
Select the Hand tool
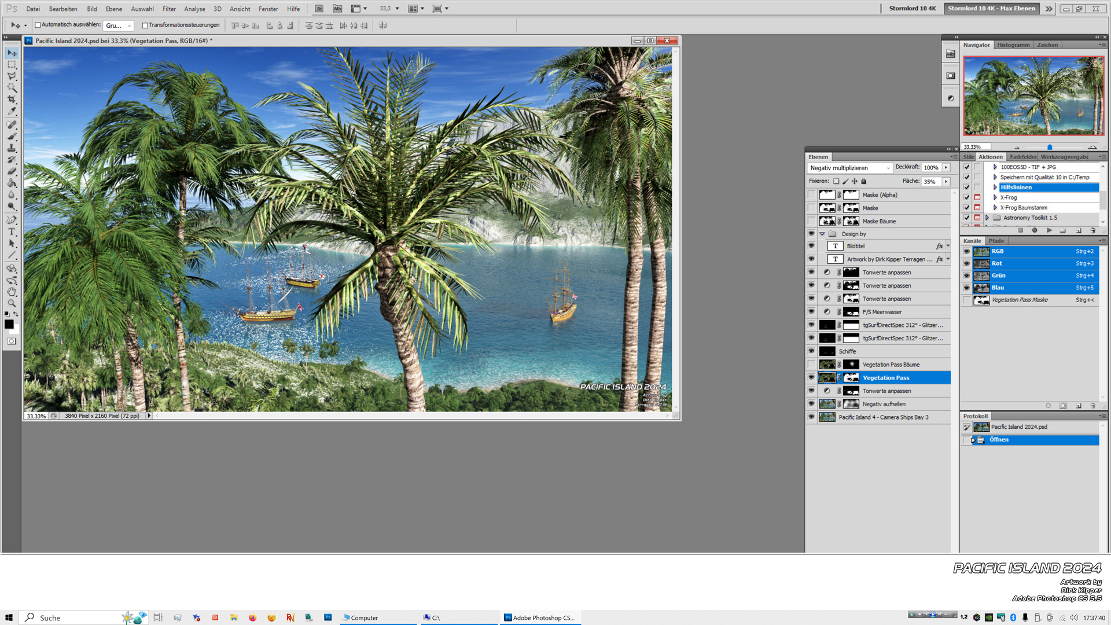click(x=12, y=292)
